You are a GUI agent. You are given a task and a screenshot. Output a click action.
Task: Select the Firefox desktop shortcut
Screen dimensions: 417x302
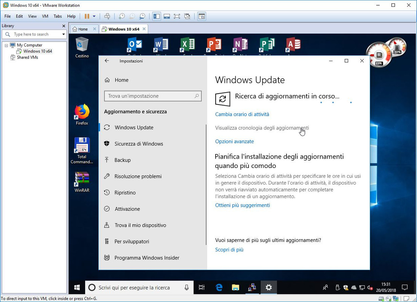click(82, 114)
